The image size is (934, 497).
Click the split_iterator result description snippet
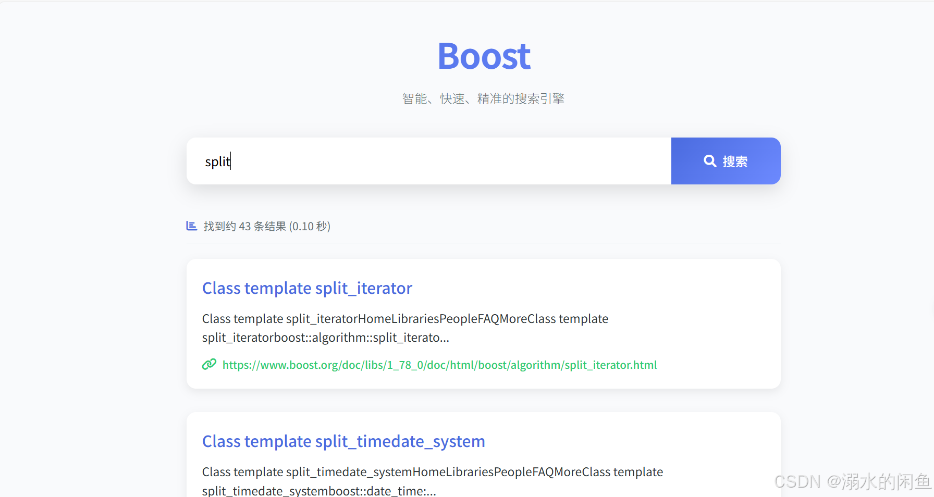tap(405, 328)
